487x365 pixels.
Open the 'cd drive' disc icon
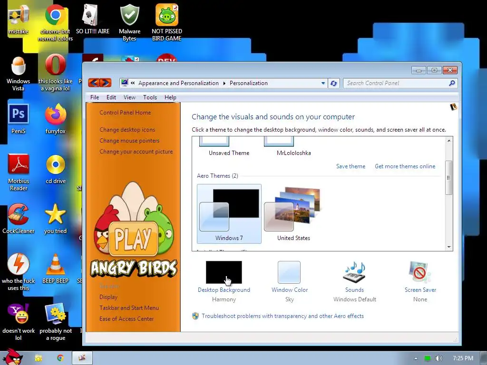point(55,169)
